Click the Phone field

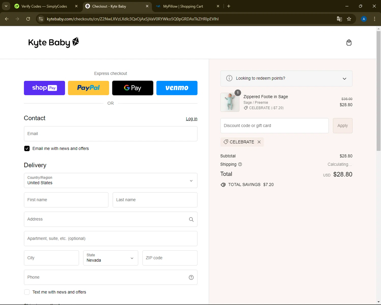[x=110, y=277]
